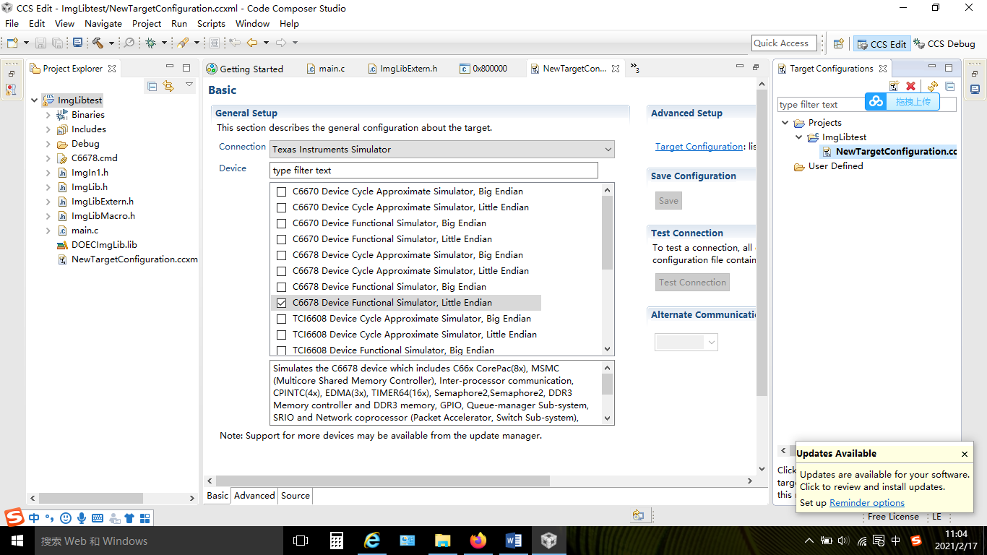
Task: Open the Search dialog from the toolbar
Action: coord(129,42)
